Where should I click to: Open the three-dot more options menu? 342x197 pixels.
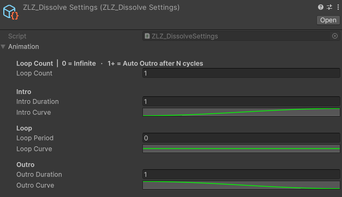pyautogui.click(x=338, y=7)
